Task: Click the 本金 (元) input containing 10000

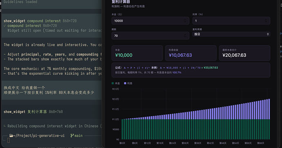Action: point(150,21)
